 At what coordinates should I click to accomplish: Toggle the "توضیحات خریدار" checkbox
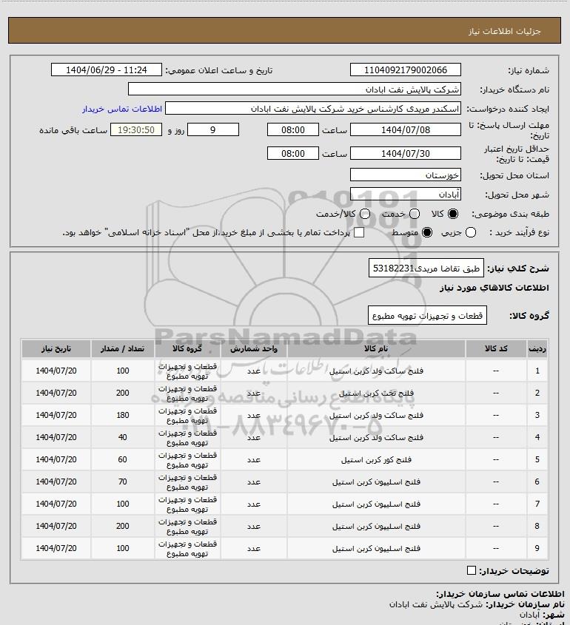click(472, 571)
